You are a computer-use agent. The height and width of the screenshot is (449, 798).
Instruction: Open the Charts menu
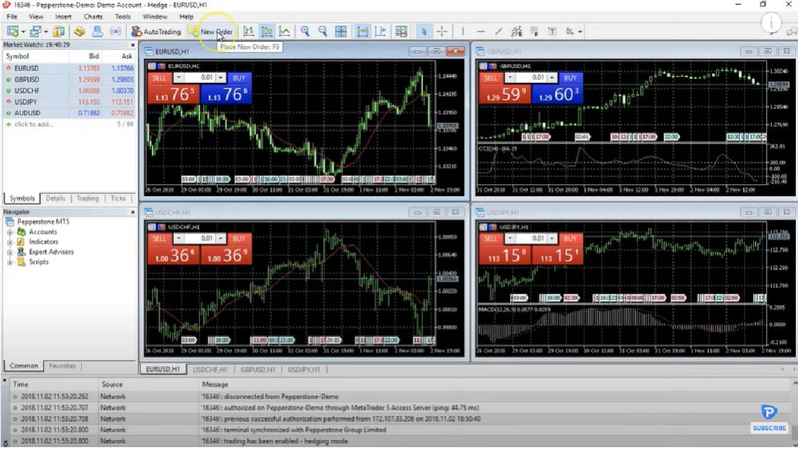click(x=92, y=16)
